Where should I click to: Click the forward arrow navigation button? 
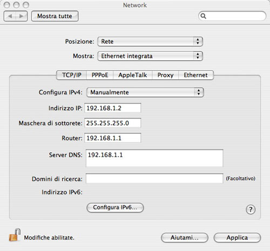coord(22,16)
